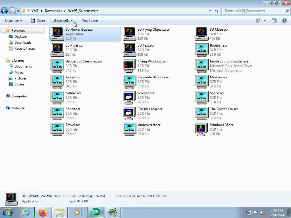Select Computer in the navigation pane
Screen dimensions: 291x218
pyautogui.click(x=19, y=96)
